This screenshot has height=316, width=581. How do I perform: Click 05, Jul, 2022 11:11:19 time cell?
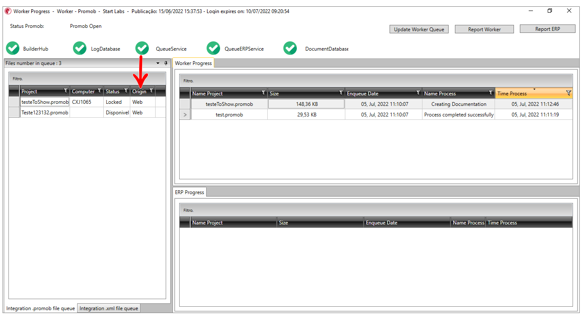coord(535,114)
